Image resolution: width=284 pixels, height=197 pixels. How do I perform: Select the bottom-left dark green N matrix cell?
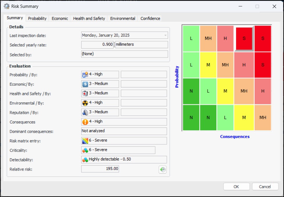(191, 118)
